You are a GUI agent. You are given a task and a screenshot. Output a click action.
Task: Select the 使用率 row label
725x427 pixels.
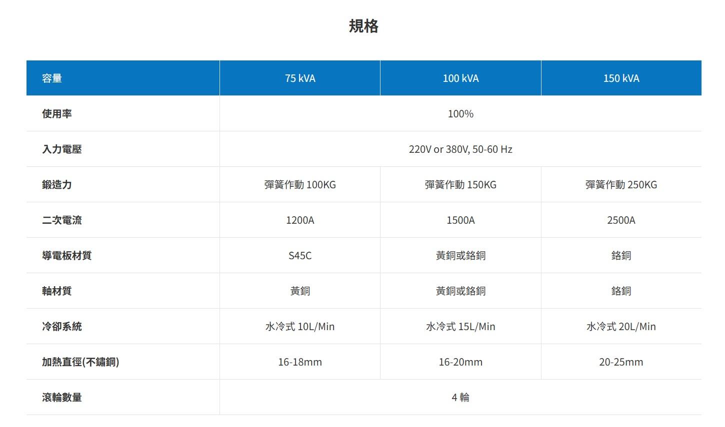pyautogui.click(x=57, y=114)
